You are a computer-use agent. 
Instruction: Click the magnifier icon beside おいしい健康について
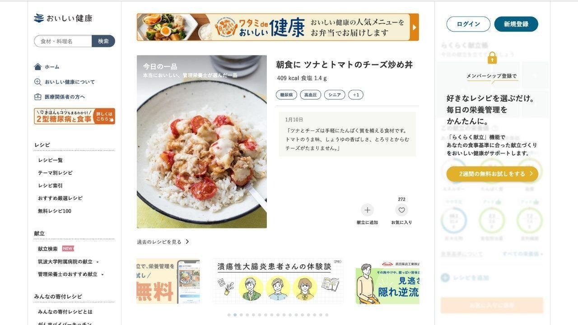tap(38, 82)
